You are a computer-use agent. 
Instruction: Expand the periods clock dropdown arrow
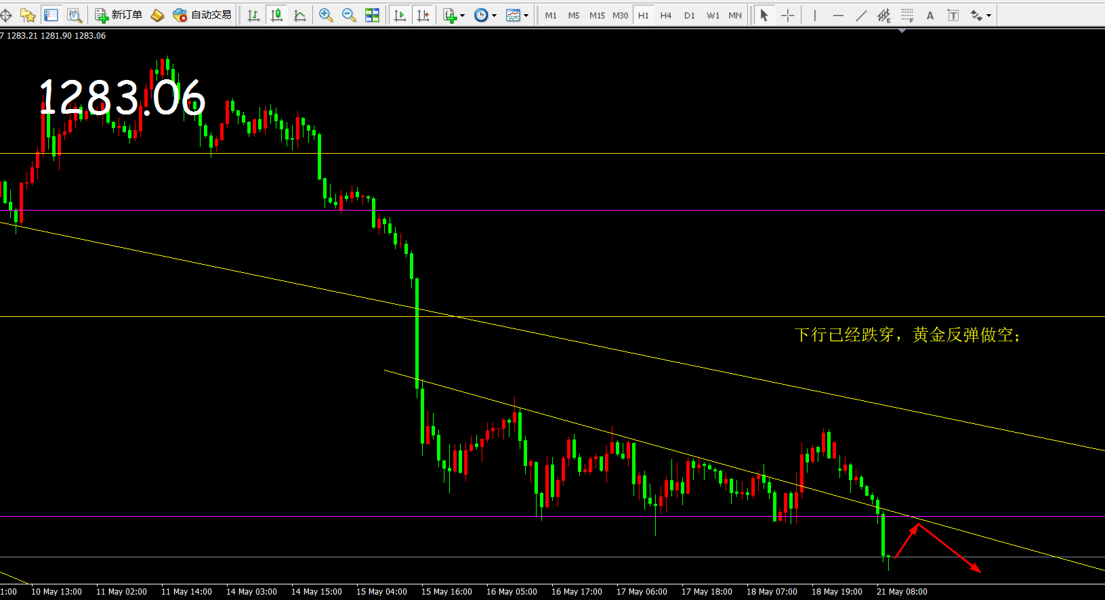pos(494,16)
